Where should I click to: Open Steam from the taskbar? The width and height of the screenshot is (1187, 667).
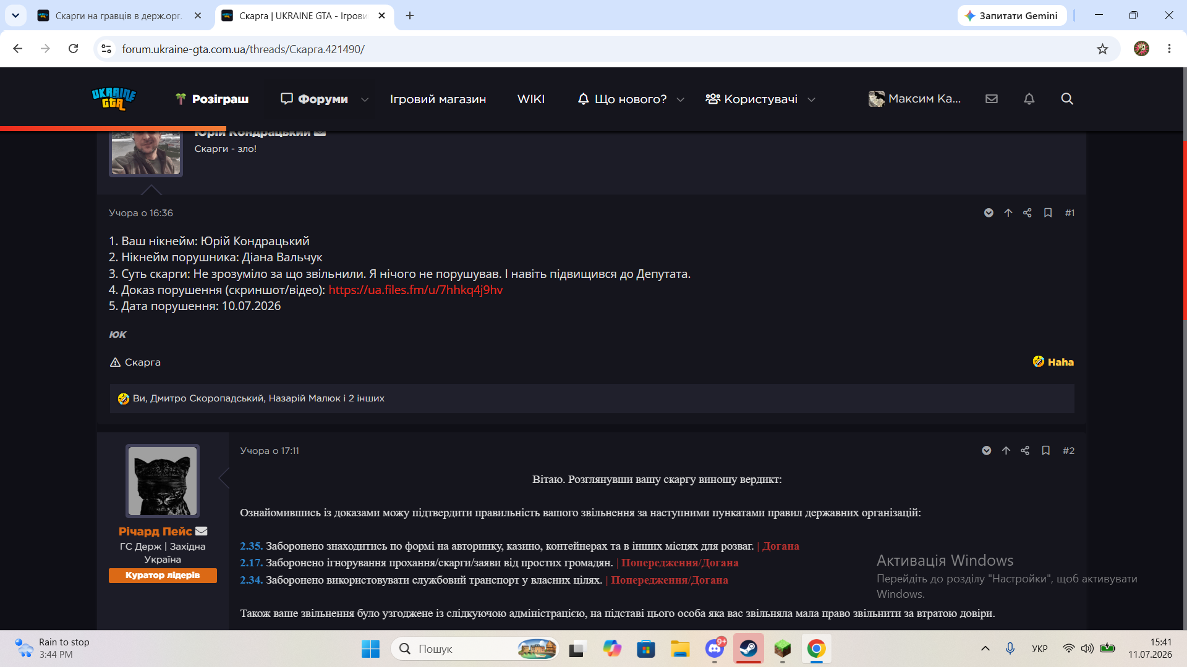[x=749, y=648]
